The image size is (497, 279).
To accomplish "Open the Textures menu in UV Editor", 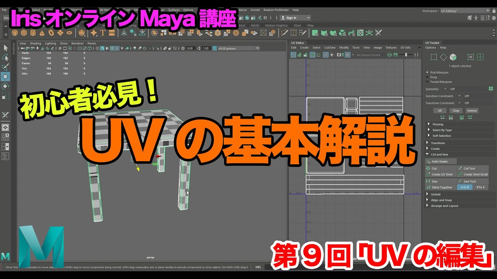I will pos(391,48).
